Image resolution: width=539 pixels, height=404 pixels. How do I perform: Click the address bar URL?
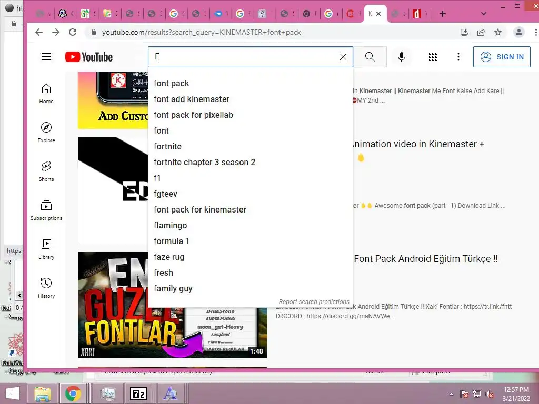201,32
